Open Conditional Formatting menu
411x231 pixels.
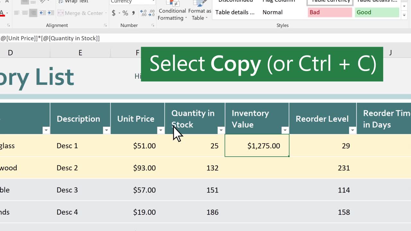[172, 11]
